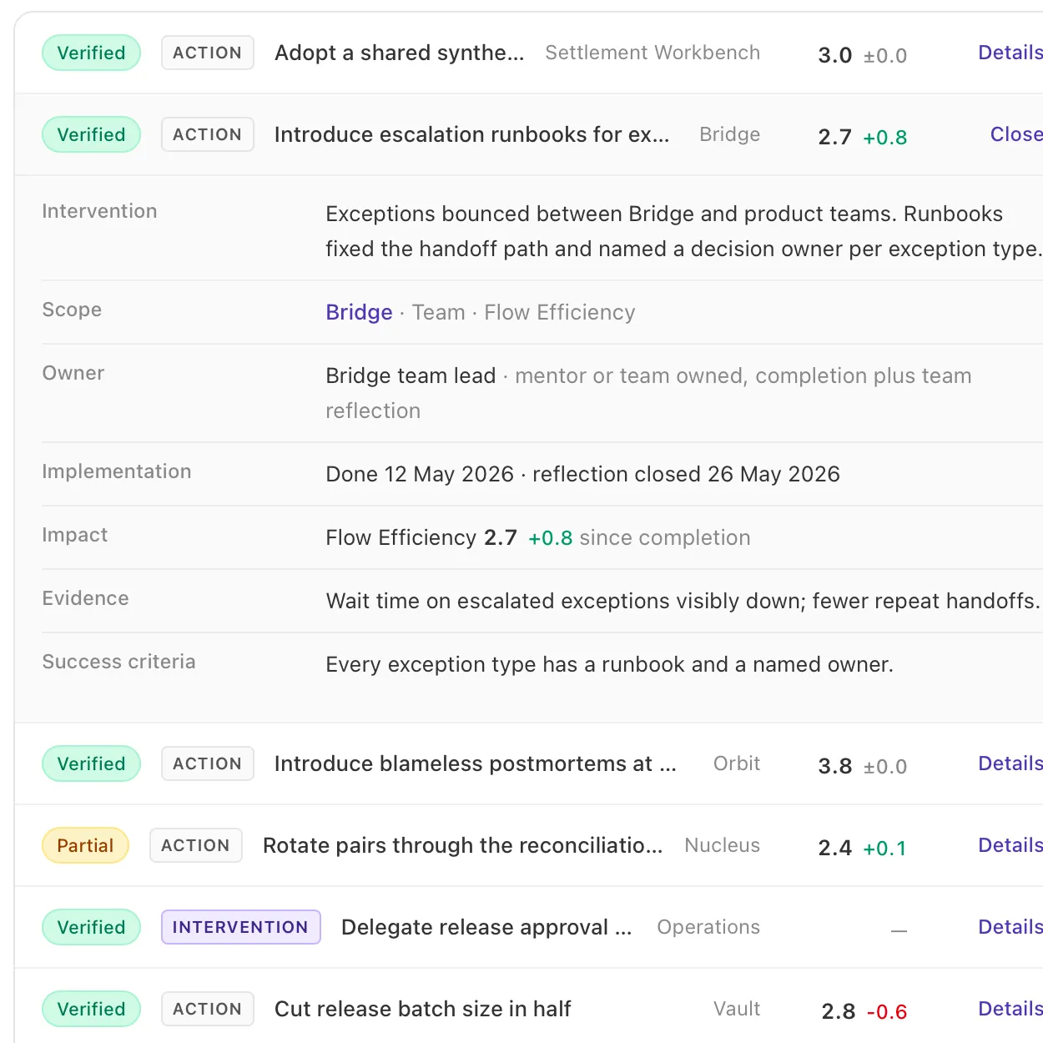Click the 'Owner' field label
The height and width of the screenshot is (1043, 1043).
pos(73,373)
